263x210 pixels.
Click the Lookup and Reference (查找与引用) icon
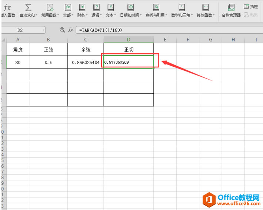click(x=156, y=7)
